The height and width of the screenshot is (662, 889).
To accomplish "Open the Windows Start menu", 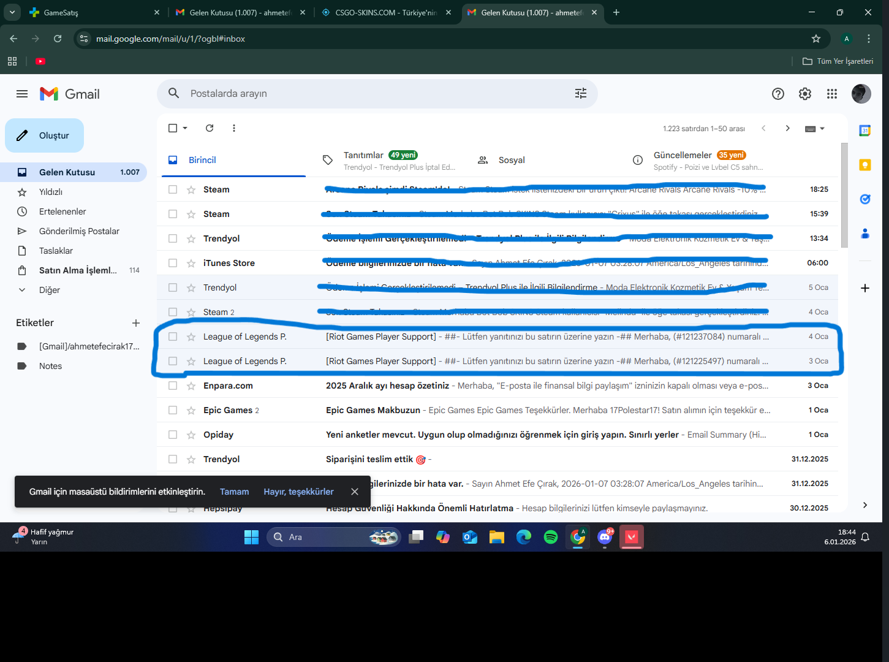I will 252,537.
